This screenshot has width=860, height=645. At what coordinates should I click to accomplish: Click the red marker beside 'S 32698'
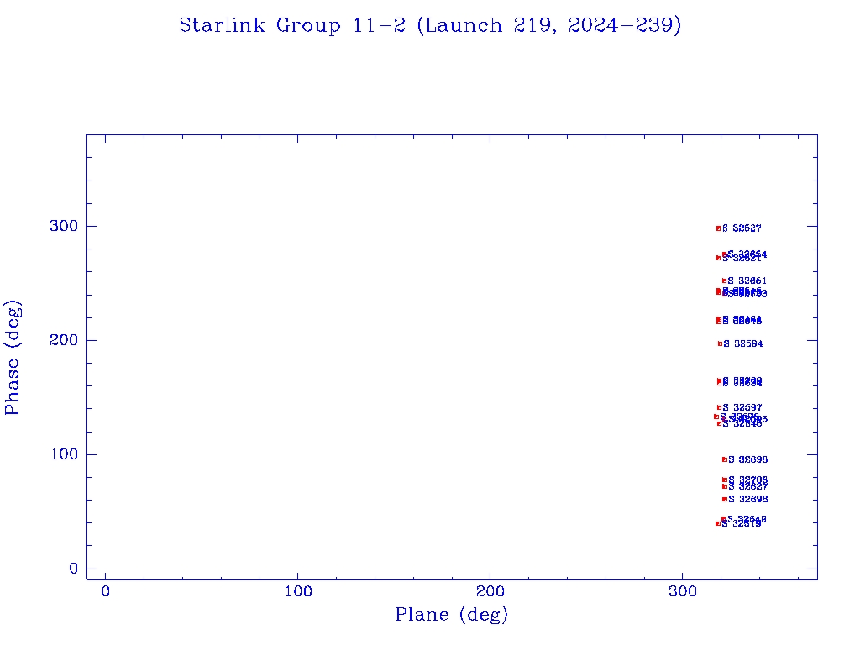(725, 499)
